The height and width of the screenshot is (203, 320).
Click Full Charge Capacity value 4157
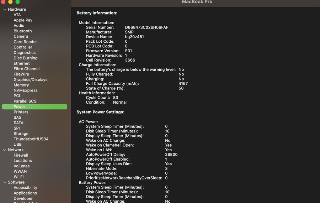[x=183, y=84]
